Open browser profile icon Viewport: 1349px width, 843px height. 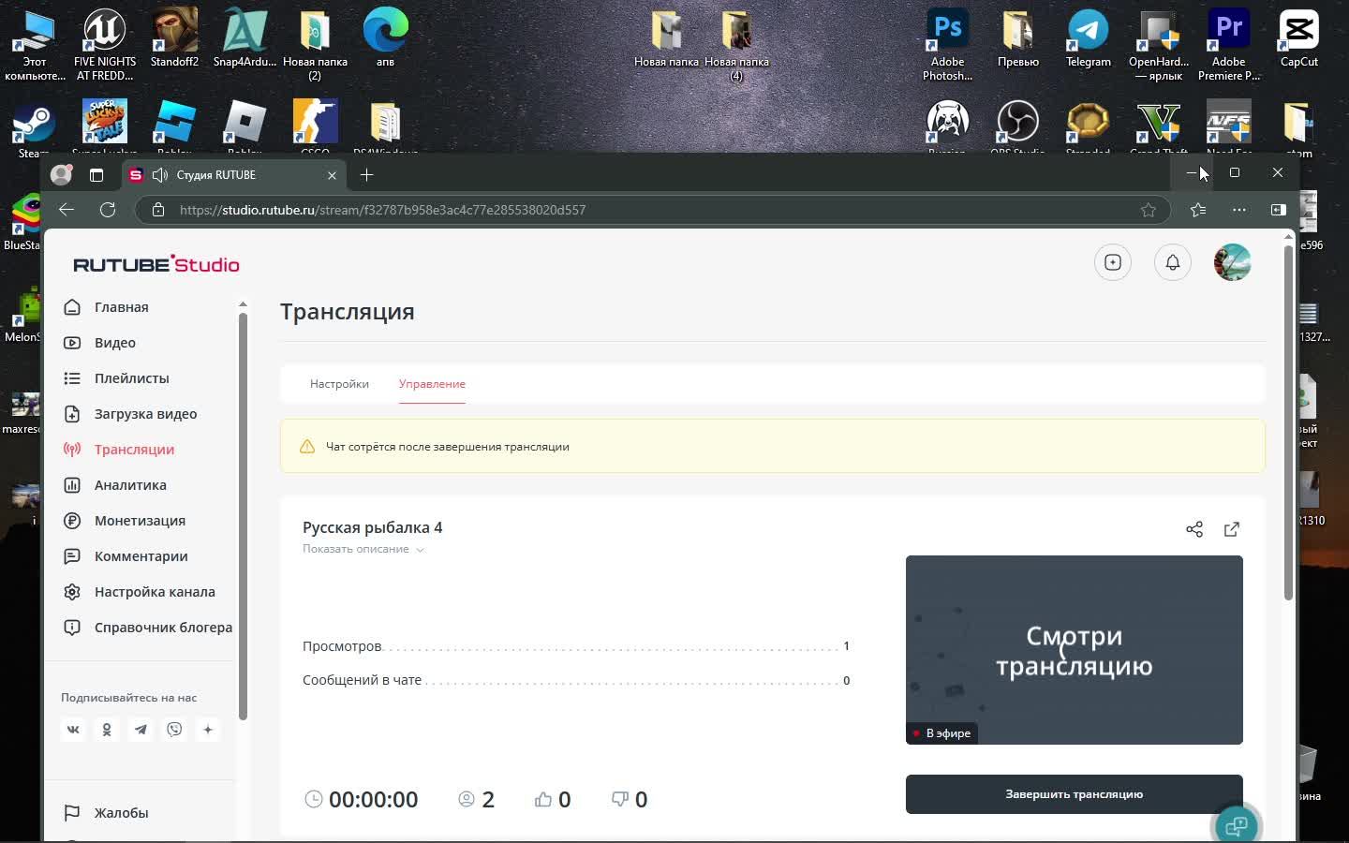61,175
